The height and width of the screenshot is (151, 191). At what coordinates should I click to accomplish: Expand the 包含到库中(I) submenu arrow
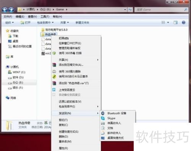pyautogui.click(x=98, y=107)
